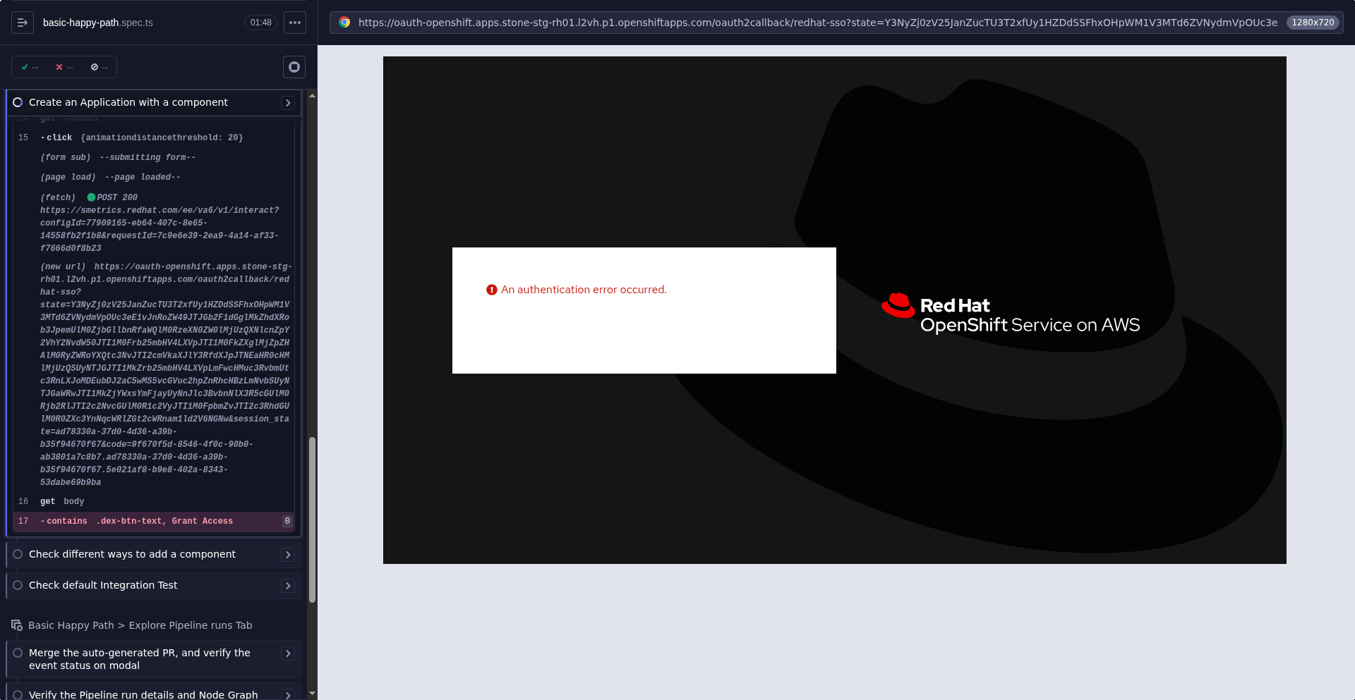Expand Check different ways to add a component
This screenshot has height=700, width=1355.
288,555
